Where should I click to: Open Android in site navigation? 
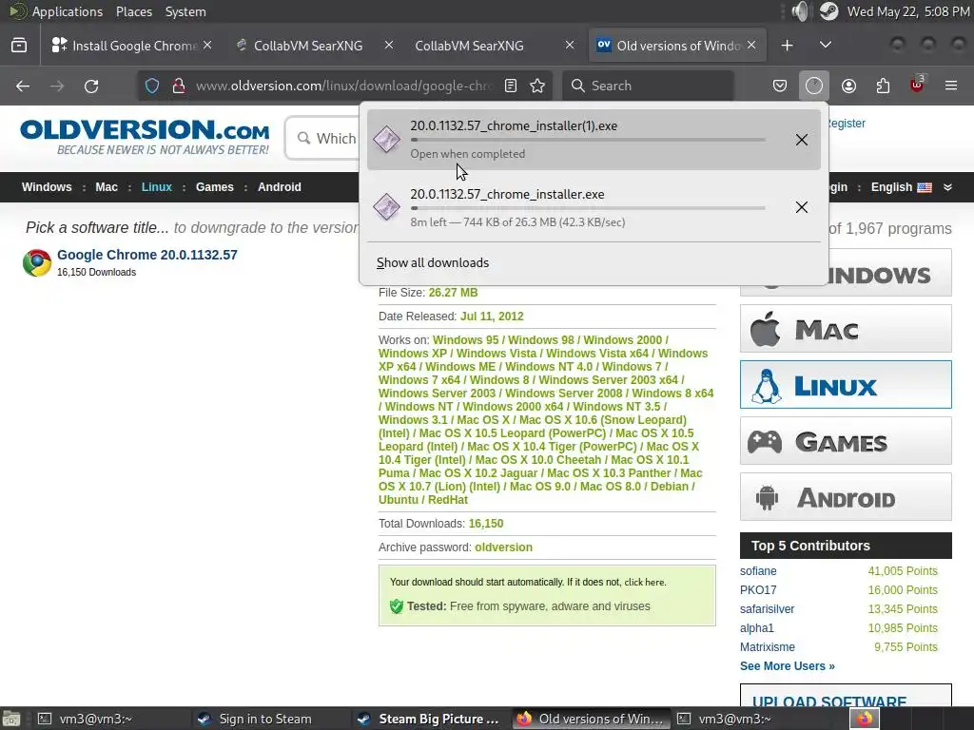(280, 187)
